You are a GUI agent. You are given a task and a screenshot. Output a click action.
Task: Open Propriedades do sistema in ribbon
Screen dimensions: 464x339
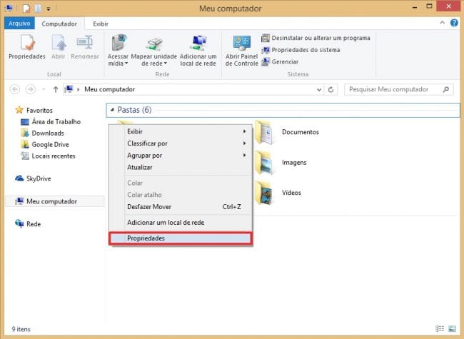pos(301,50)
